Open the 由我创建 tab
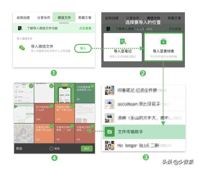 (x=23, y=18)
